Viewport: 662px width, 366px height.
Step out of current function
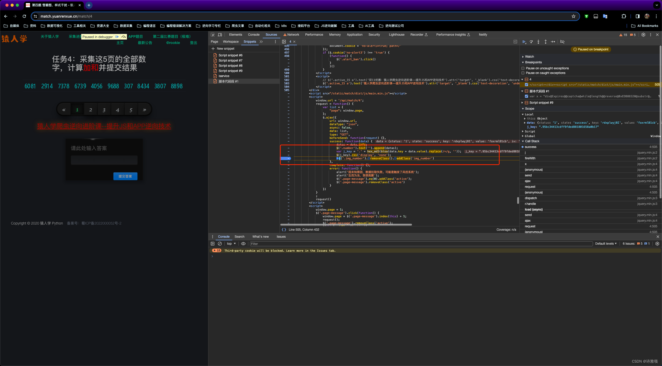click(546, 42)
